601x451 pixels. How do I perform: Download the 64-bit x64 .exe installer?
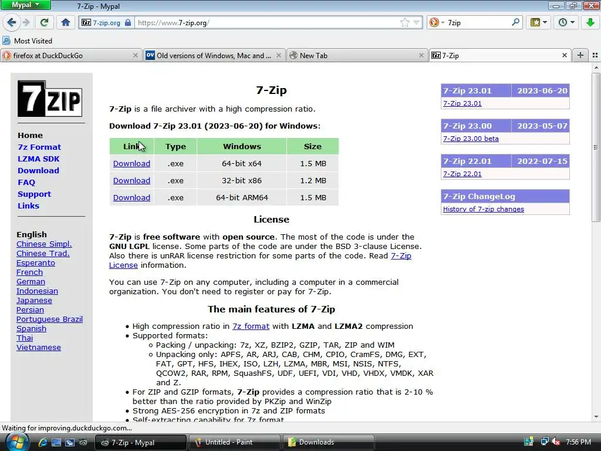coord(131,163)
